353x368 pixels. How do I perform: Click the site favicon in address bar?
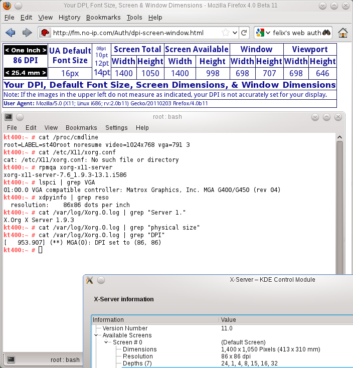pos(45,33)
